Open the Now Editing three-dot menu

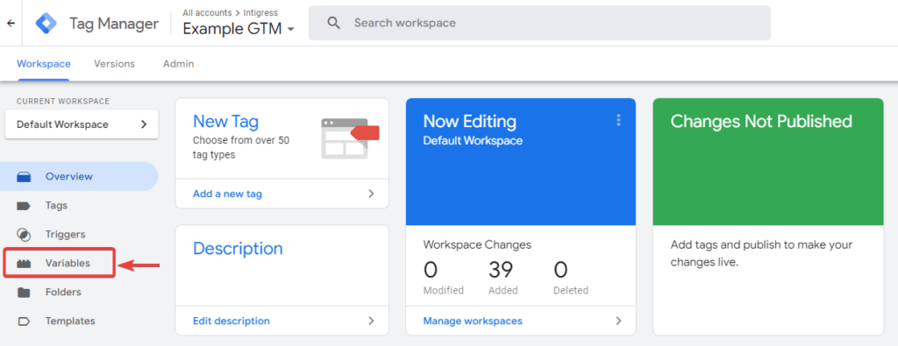tap(618, 120)
